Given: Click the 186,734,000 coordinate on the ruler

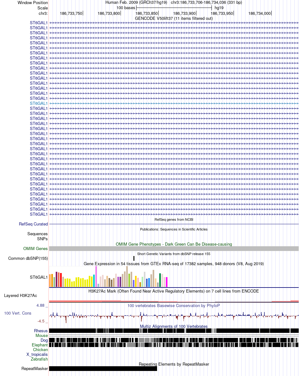Looking at the screenshot, I should point(260,14).
